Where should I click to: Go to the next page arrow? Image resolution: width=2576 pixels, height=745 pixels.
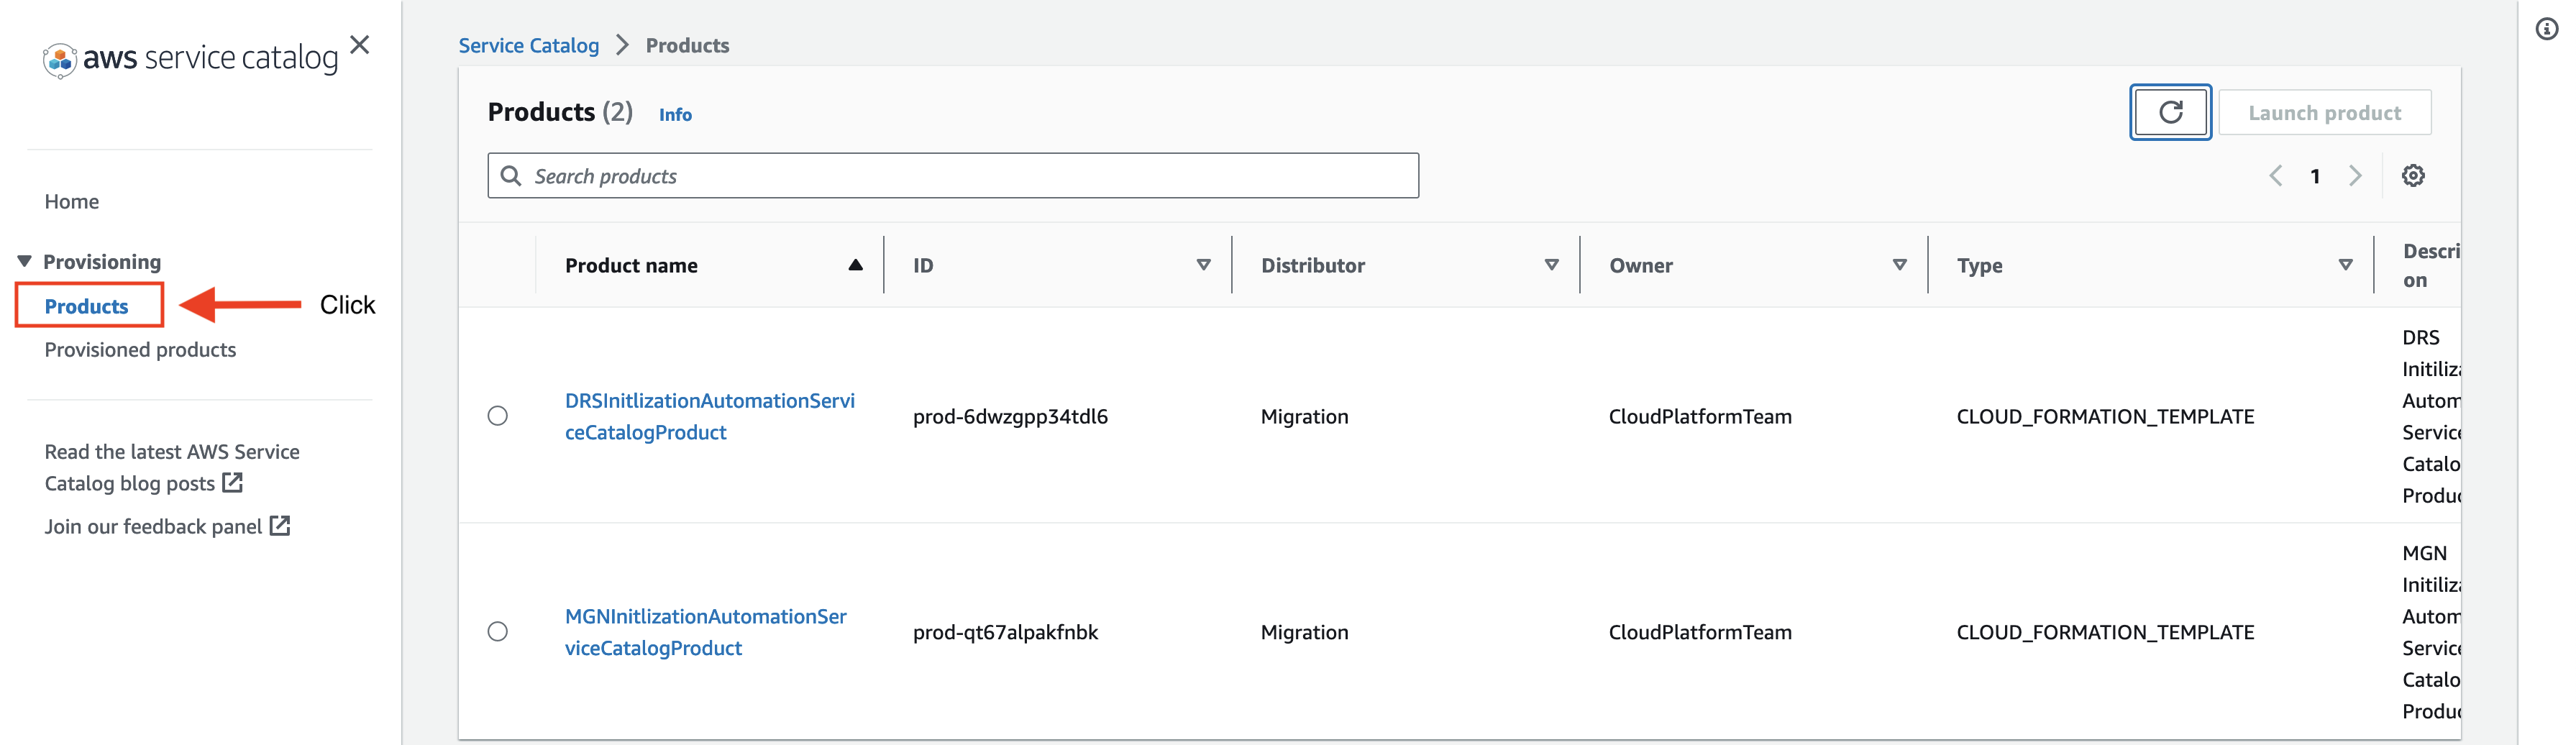click(x=2356, y=175)
